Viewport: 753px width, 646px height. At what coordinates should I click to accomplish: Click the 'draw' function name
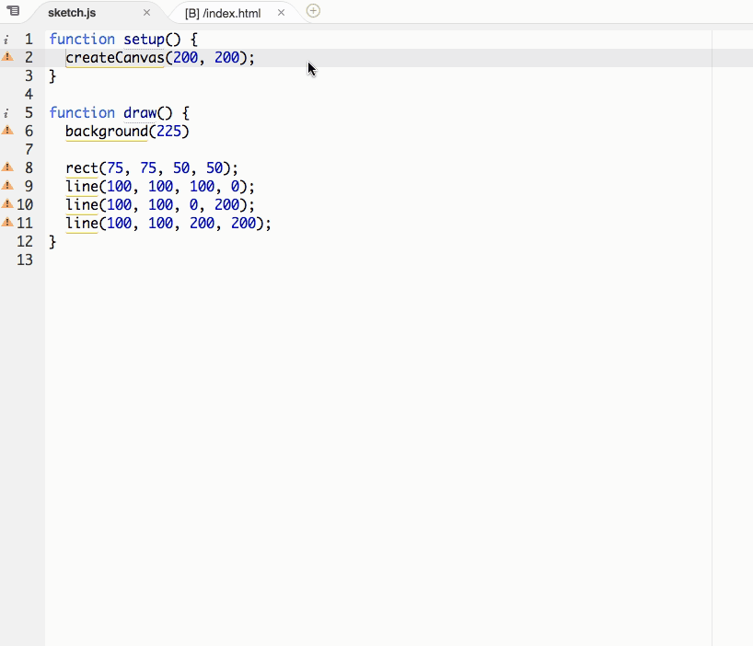pos(140,113)
